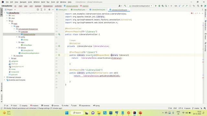Click CRLF line separator in status bar

(x=175, y=108)
